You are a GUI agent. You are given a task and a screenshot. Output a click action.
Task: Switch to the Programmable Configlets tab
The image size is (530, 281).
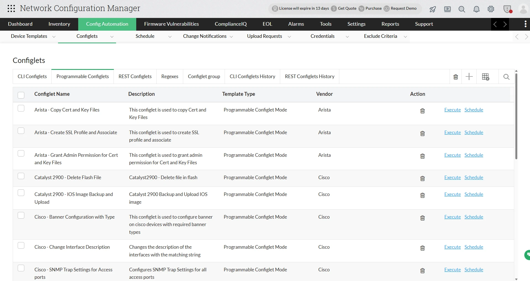pyautogui.click(x=82, y=76)
